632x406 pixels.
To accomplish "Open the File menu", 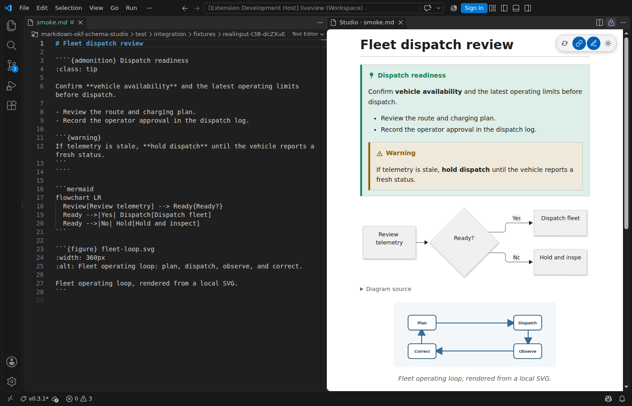I will (24, 8).
